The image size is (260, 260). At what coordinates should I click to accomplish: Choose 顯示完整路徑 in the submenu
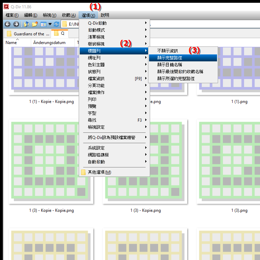tap(183, 58)
